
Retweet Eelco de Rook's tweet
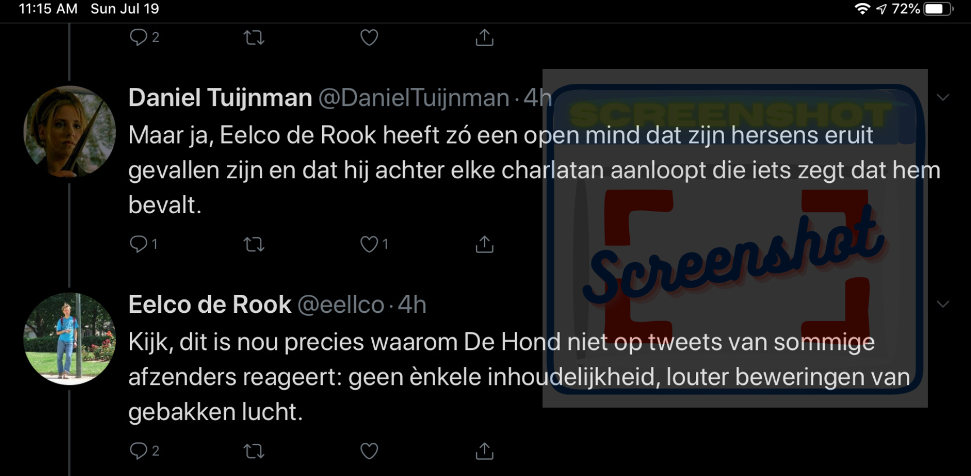pyautogui.click(x=254, y=451)
